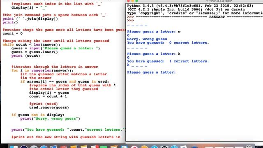Click the "h _ _ _ _" display output
Screen dimensions: 263x148
[x=137, y=65]
